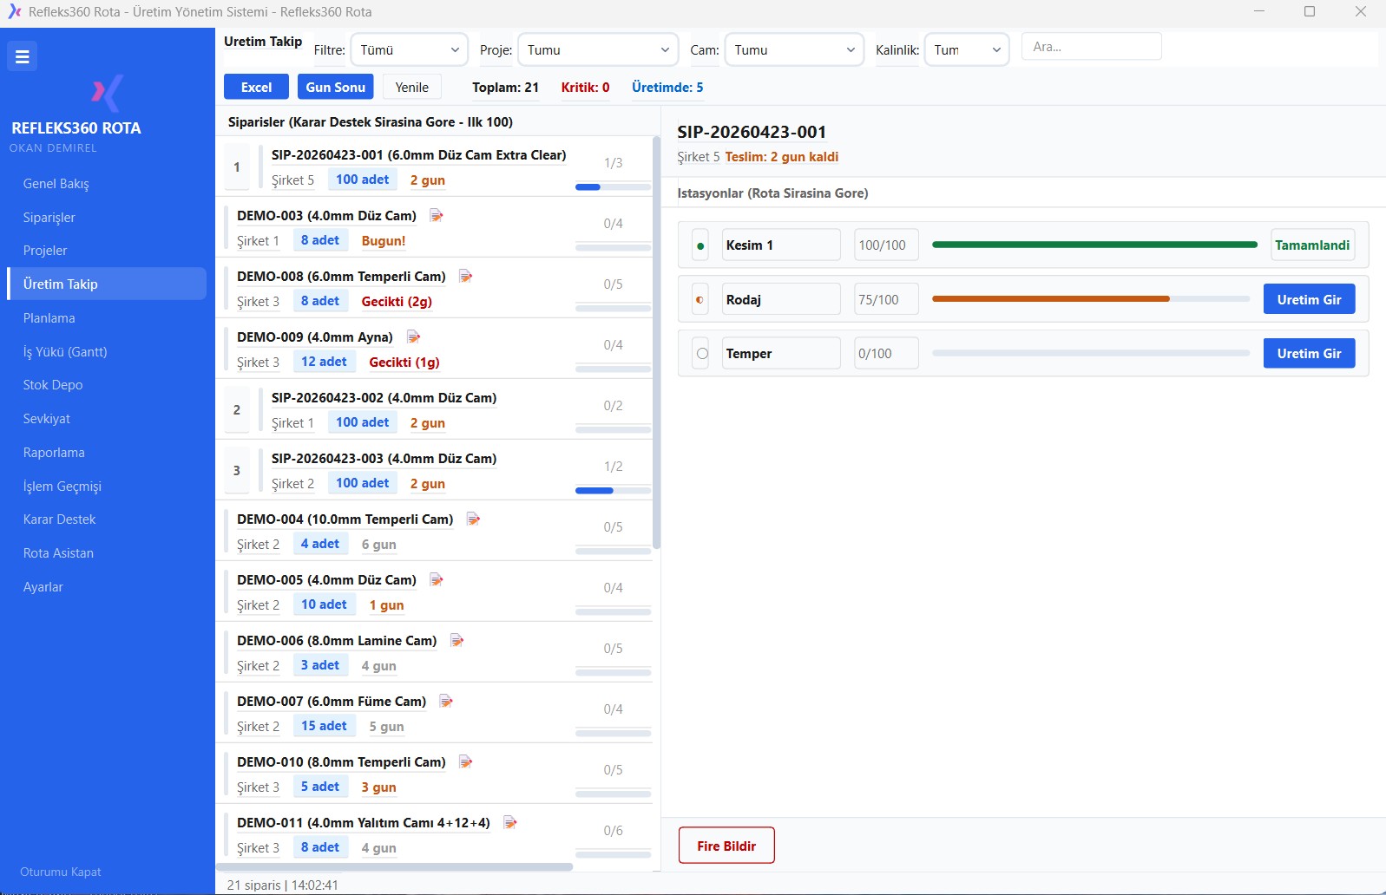Open the Kalinlik thickness dropdown
Image resolution: width=1386 pixels, height=895 pixels.
pyautogui.click(x=966, y=50)
